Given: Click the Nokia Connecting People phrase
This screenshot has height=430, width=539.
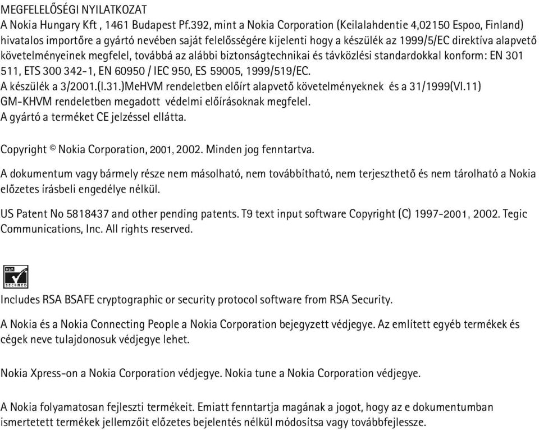Looking at the screenshot, I should coord(125,324).
